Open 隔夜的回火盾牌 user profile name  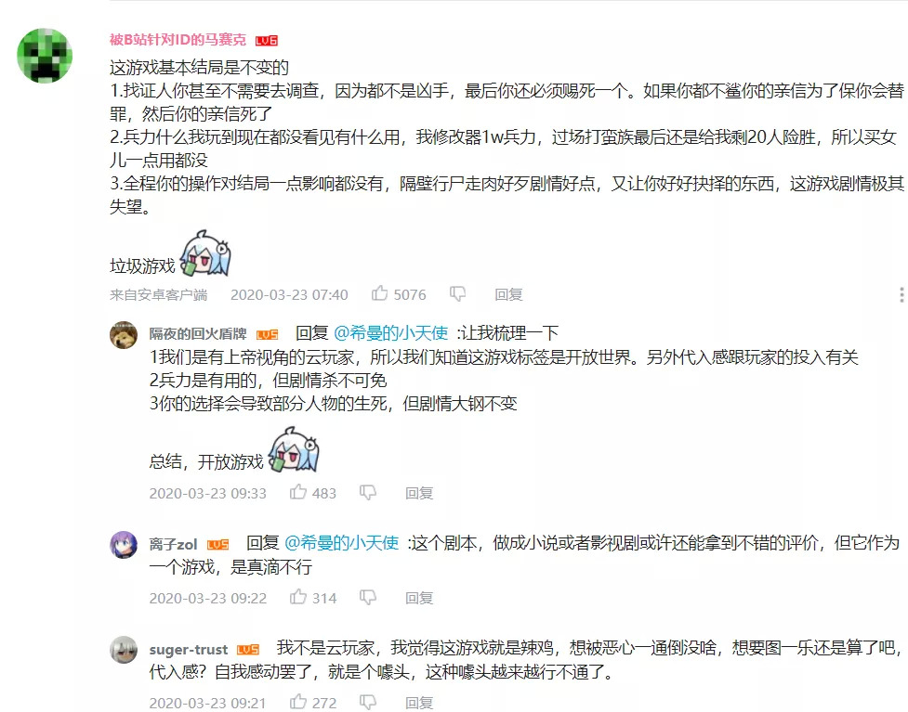tap(198, 334)
